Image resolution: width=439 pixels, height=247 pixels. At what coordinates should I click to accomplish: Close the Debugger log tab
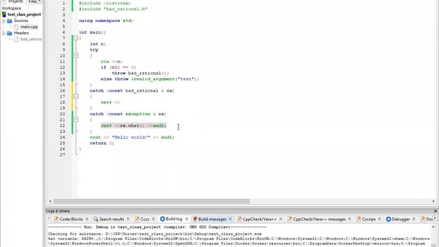pyautogui.click(x=414, y=219)
